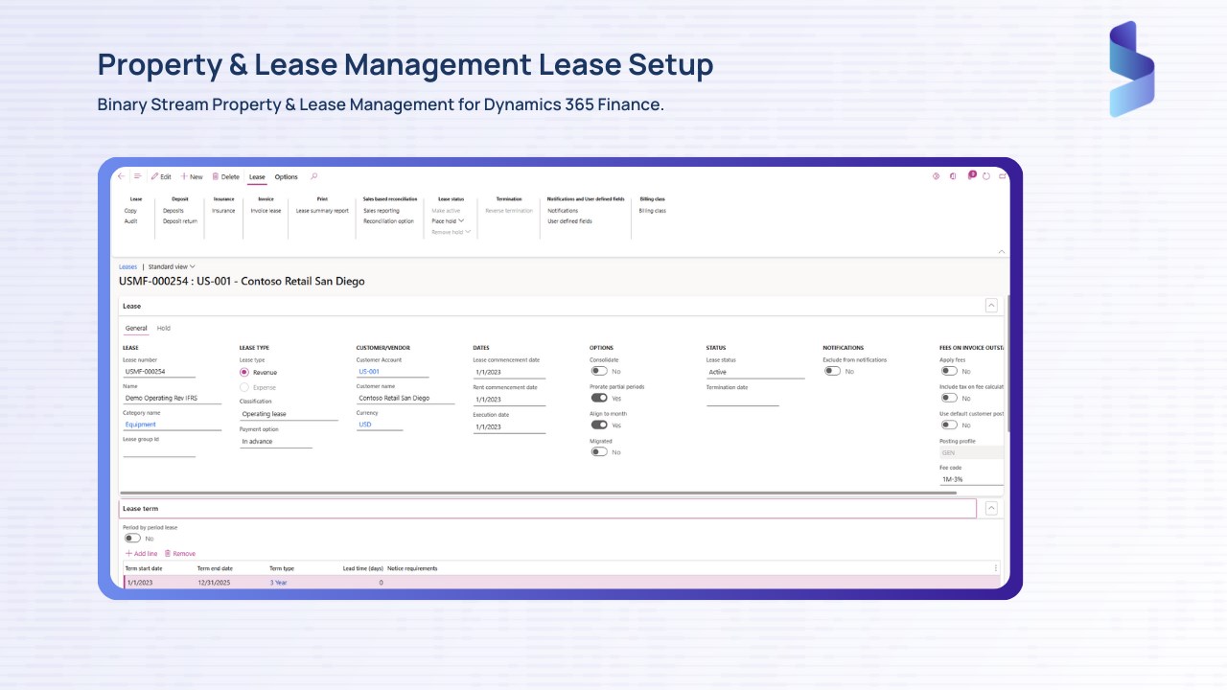Click Deposits in the ribbon

click(174, 211)
